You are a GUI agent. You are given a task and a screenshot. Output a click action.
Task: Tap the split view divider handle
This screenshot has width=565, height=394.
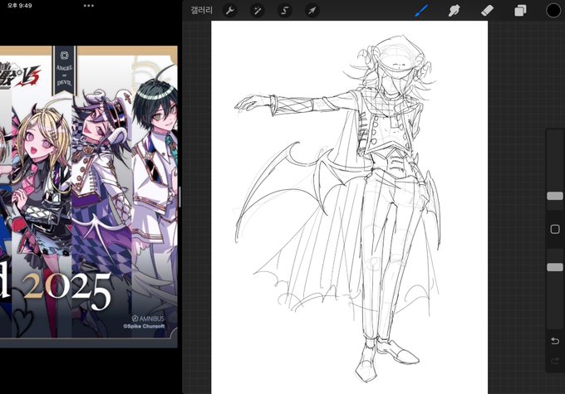[x=179, y=197]
